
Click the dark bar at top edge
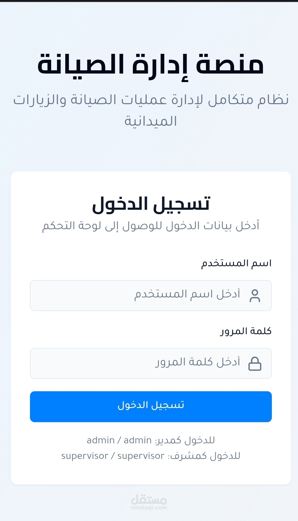[x=149, y=1]
